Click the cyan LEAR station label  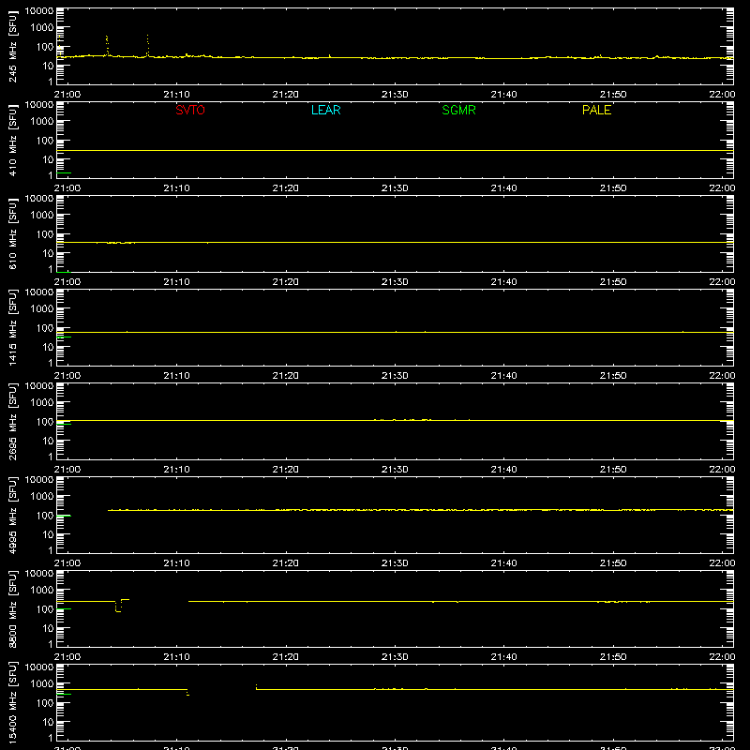coord(325,110)
